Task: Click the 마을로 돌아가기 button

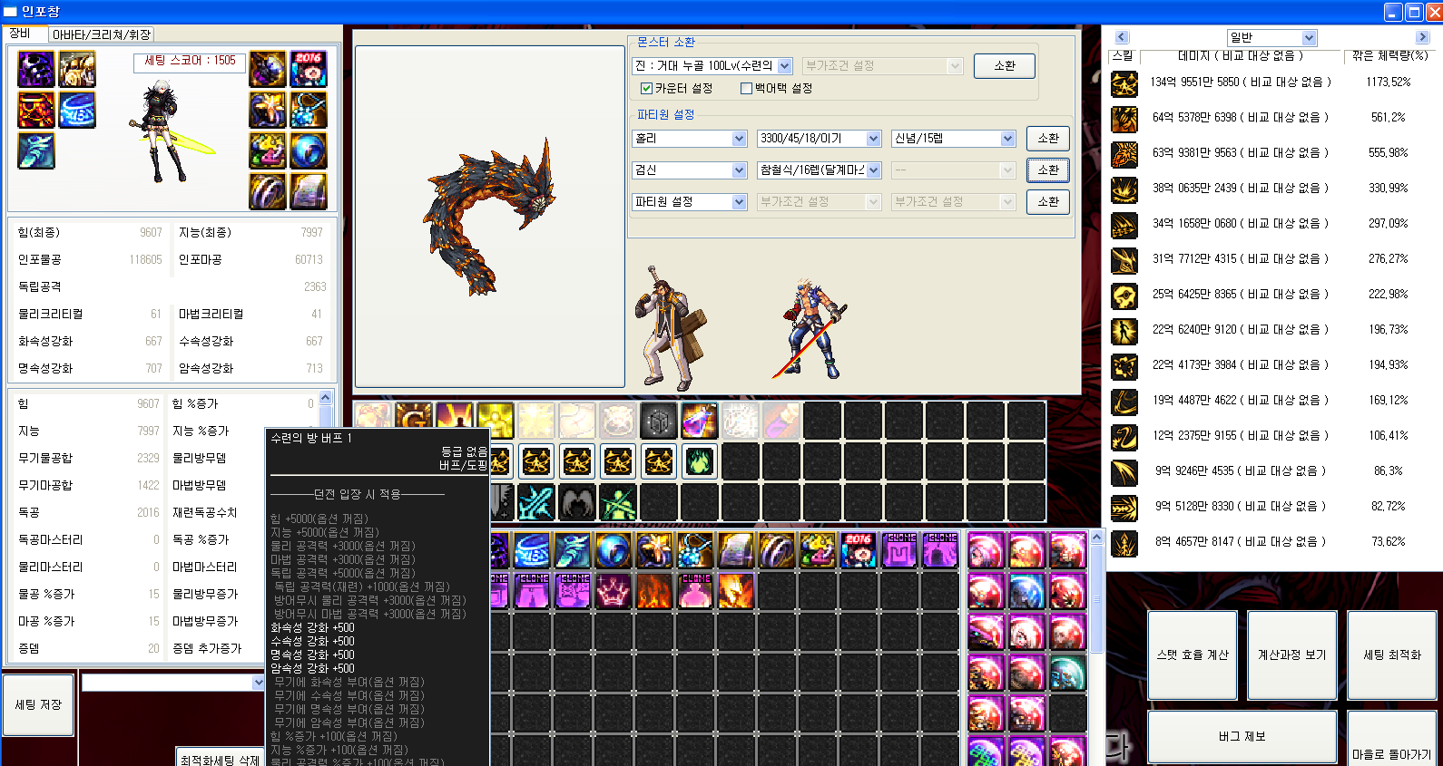Action: pyautogui.click(x=1392, y=740)
